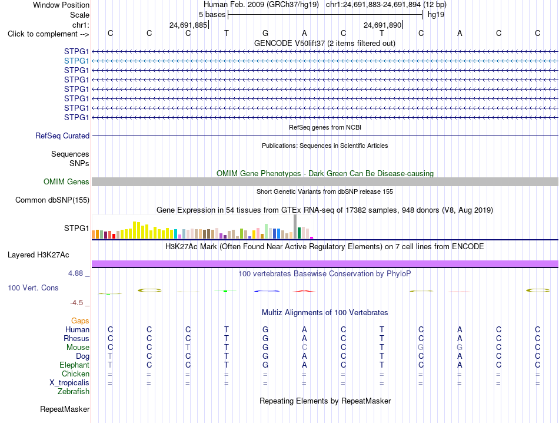Screen dimensions: 559x423
Task: Click the G base in the sequence row
Action: (x=265, y=33)
